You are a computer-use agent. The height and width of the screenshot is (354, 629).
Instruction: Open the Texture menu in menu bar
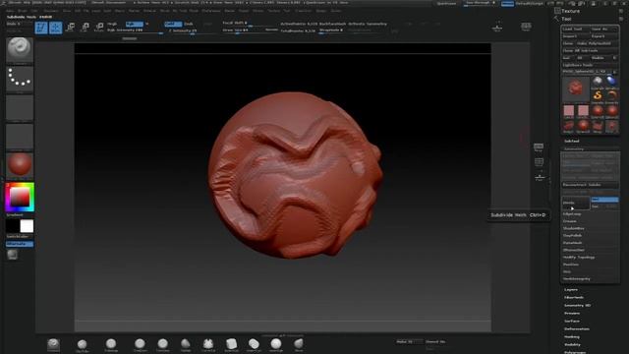(x=274, y=11)
